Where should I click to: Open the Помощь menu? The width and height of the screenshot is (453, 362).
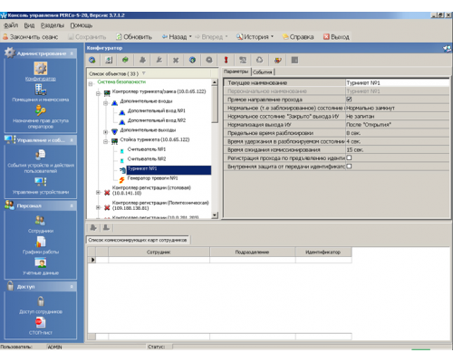[82, 25]
